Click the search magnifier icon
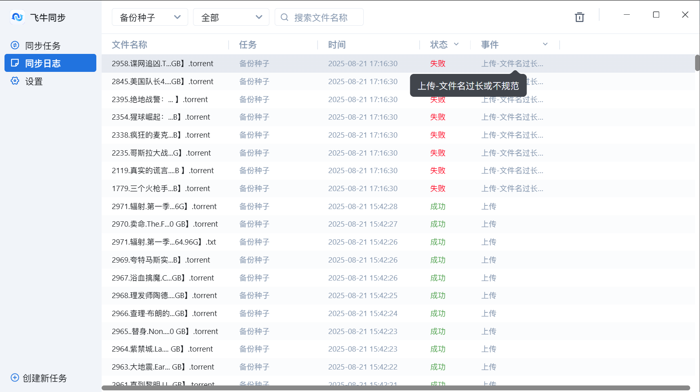 284,17
